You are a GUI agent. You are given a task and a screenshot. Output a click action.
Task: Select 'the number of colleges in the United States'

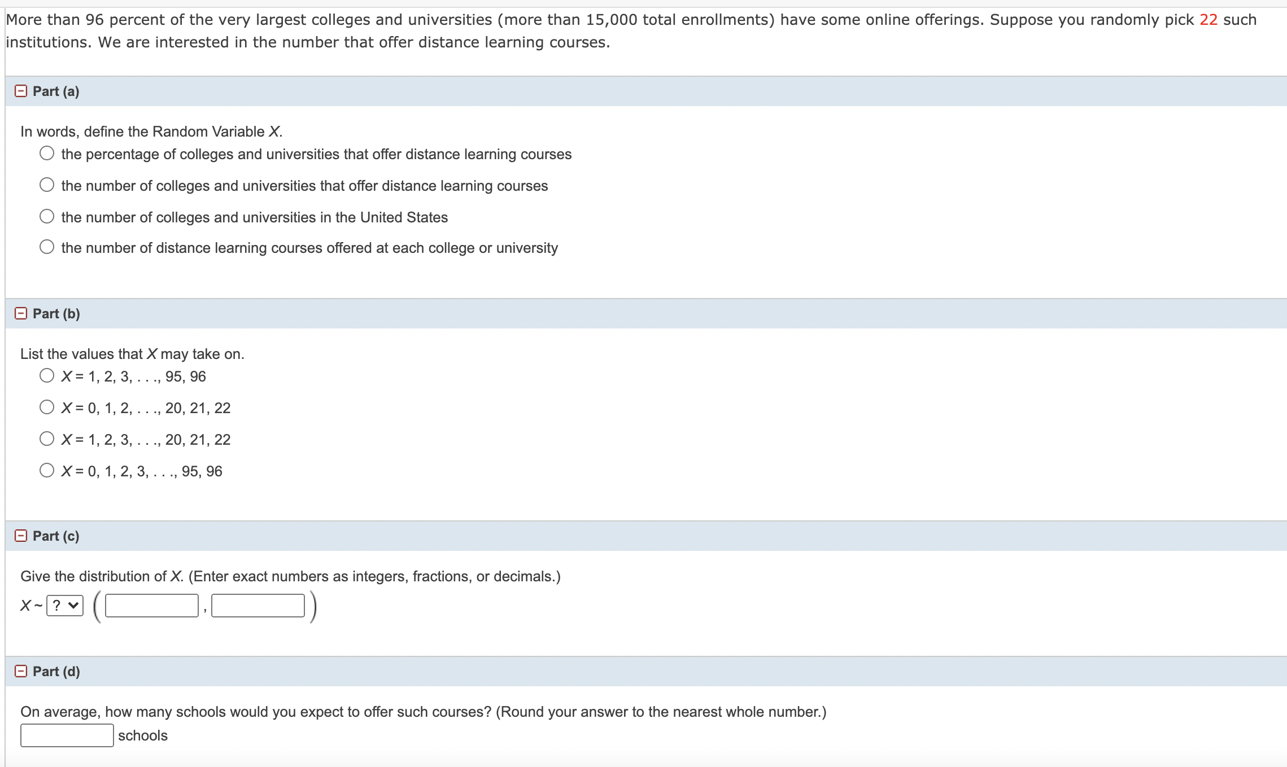tap(47, 215)
